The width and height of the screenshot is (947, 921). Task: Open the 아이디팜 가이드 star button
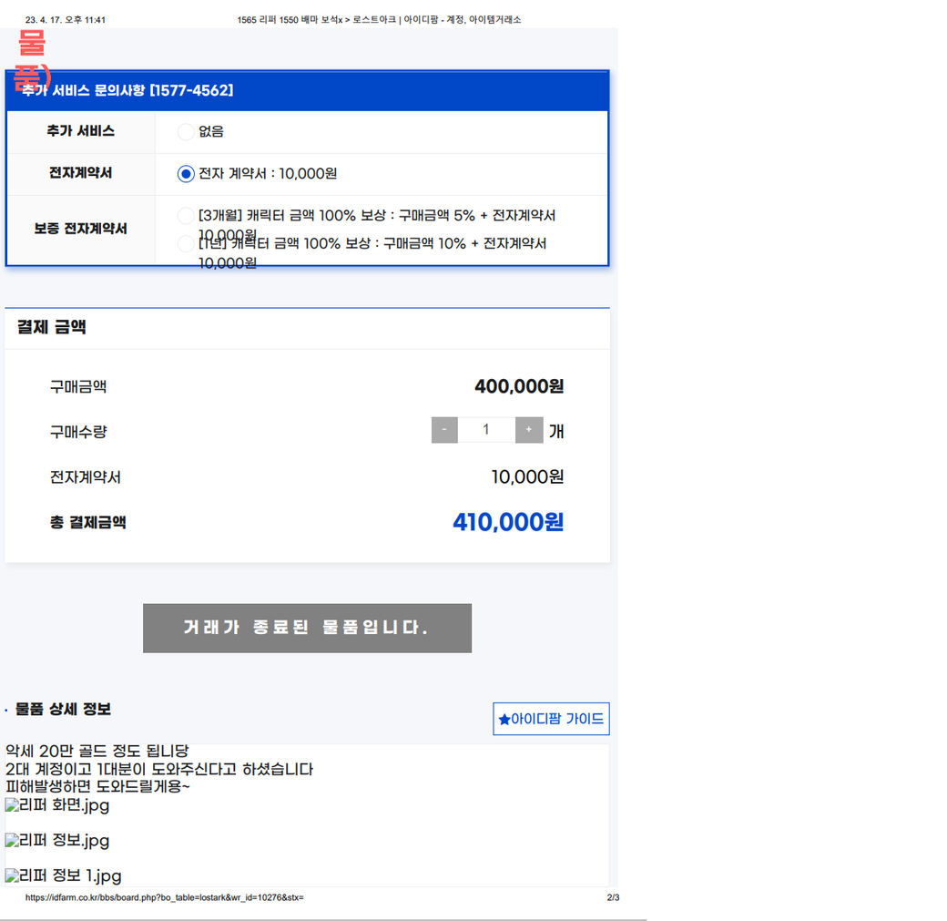(x=551, y=719)
